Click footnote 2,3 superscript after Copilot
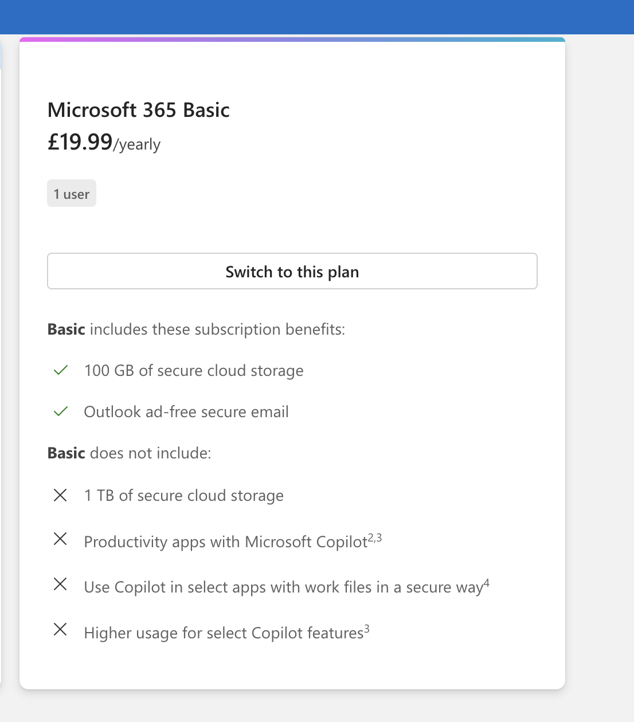634x722 pixels. (375, 537)
